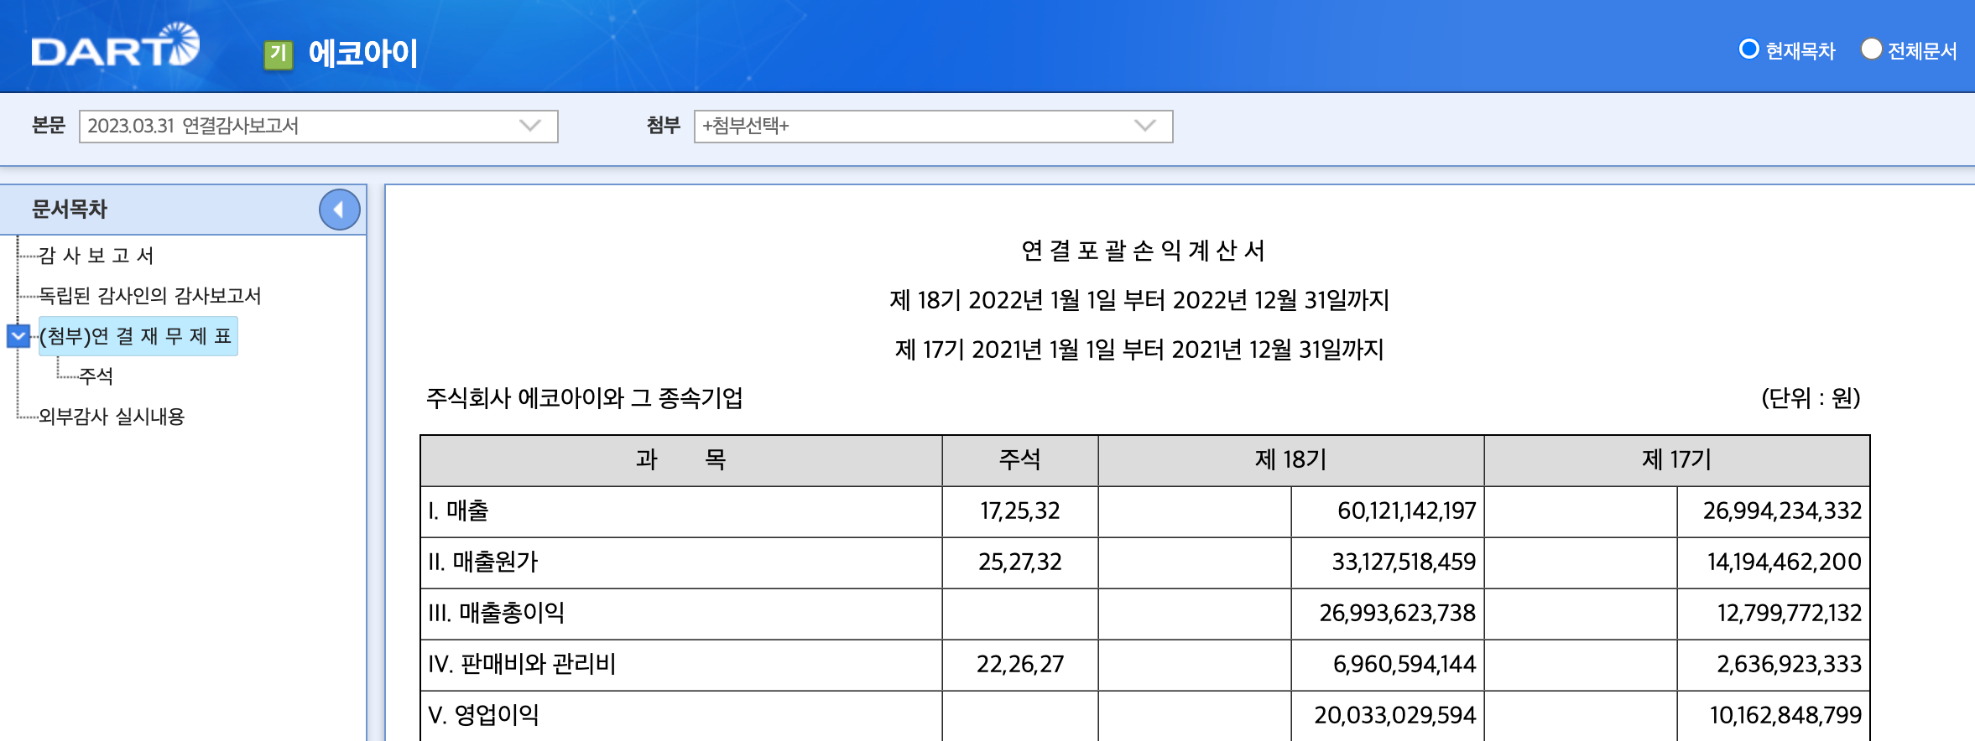Click the value 26,993,623,738
1975x741 pixels.
[x=1397, y=613]
